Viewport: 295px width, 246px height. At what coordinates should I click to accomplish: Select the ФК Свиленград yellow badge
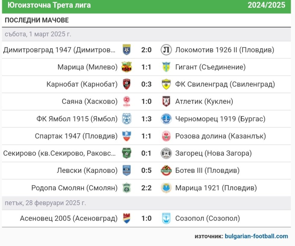point(166,84)
